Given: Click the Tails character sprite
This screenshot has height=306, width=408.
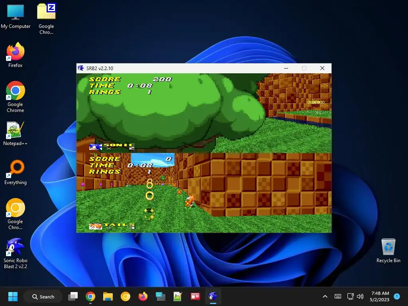Looking at the screenshot, I should (x=190, y=202).
